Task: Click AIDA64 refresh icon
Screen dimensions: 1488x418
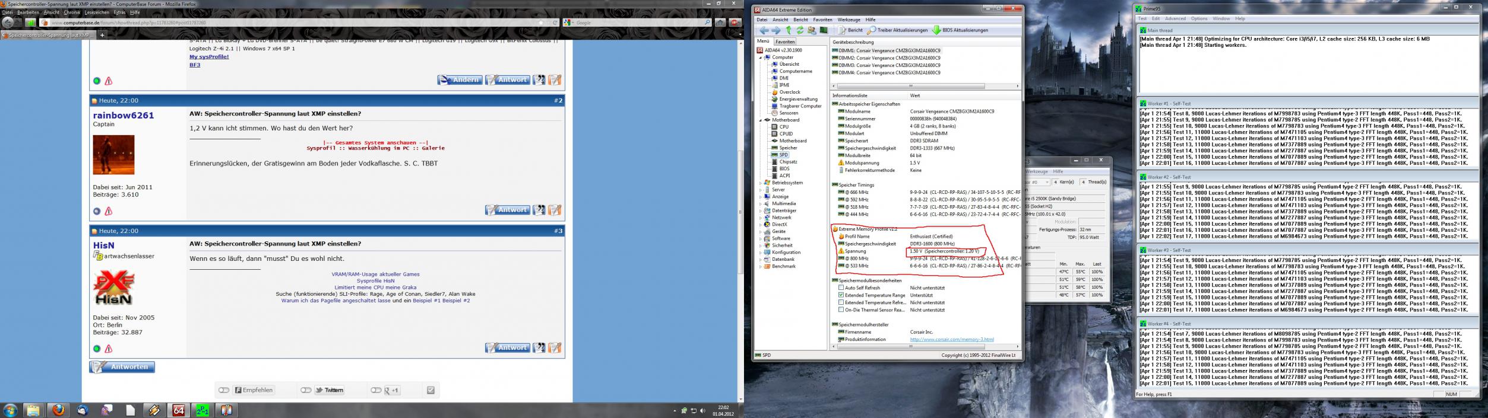Action: [800, 30]
